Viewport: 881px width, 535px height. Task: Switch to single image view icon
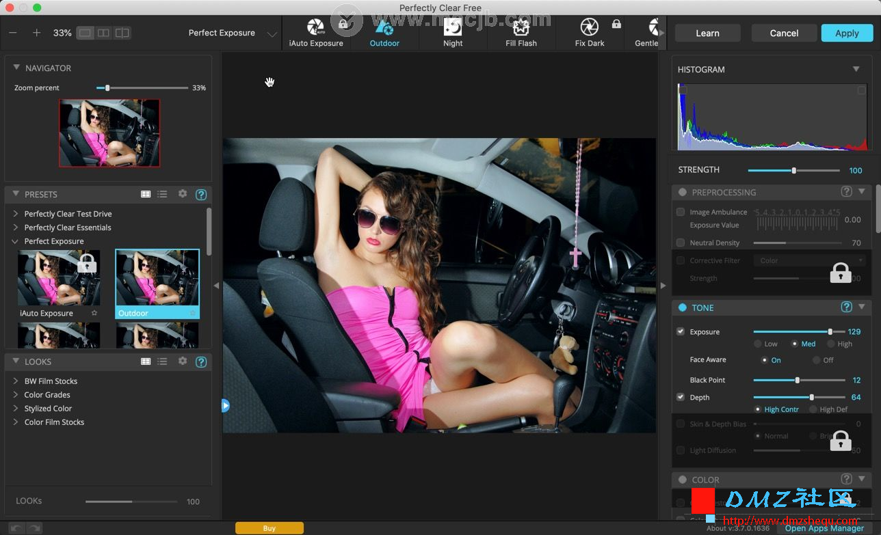tap(85, 33)
